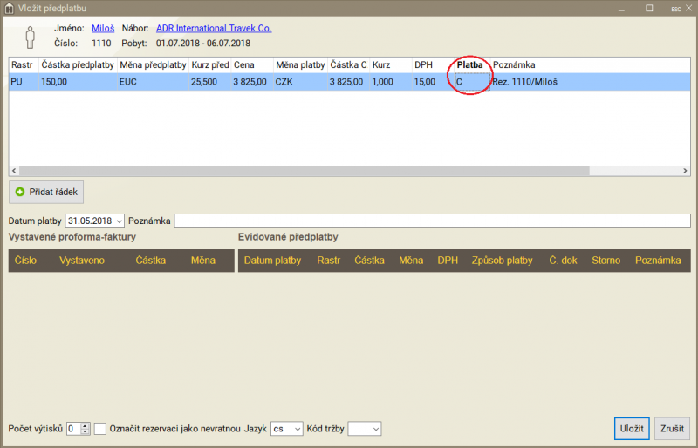Click the app icon in title bar

[10, 8]
